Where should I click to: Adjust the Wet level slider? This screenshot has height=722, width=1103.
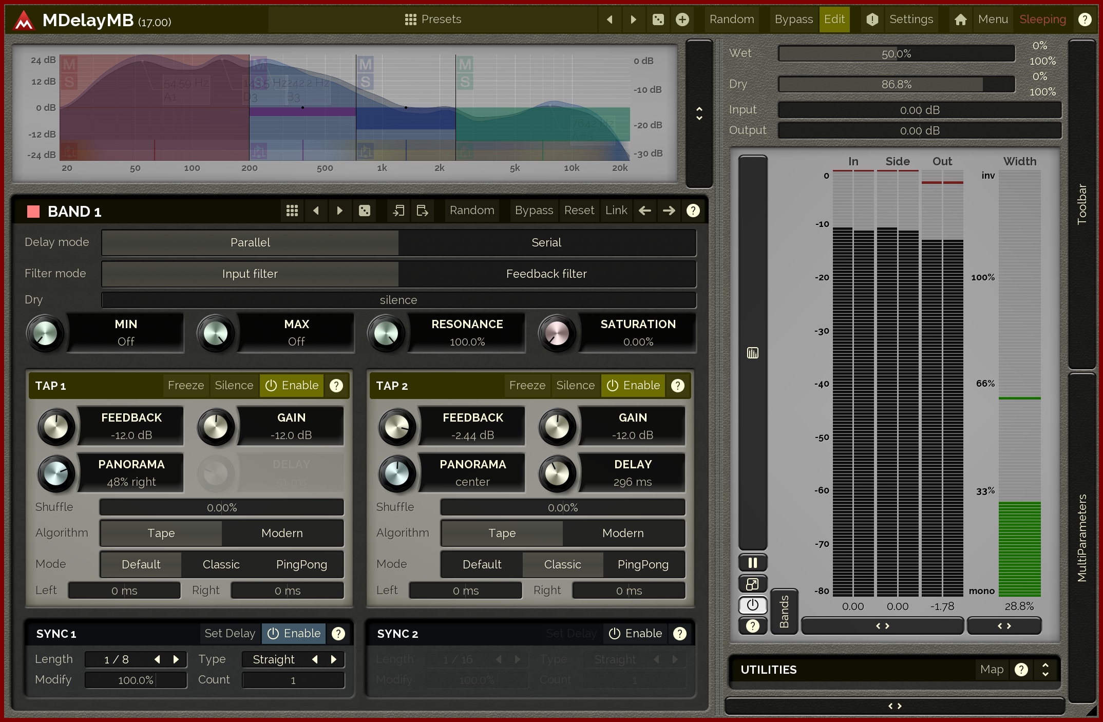click(x=896, y=53)
